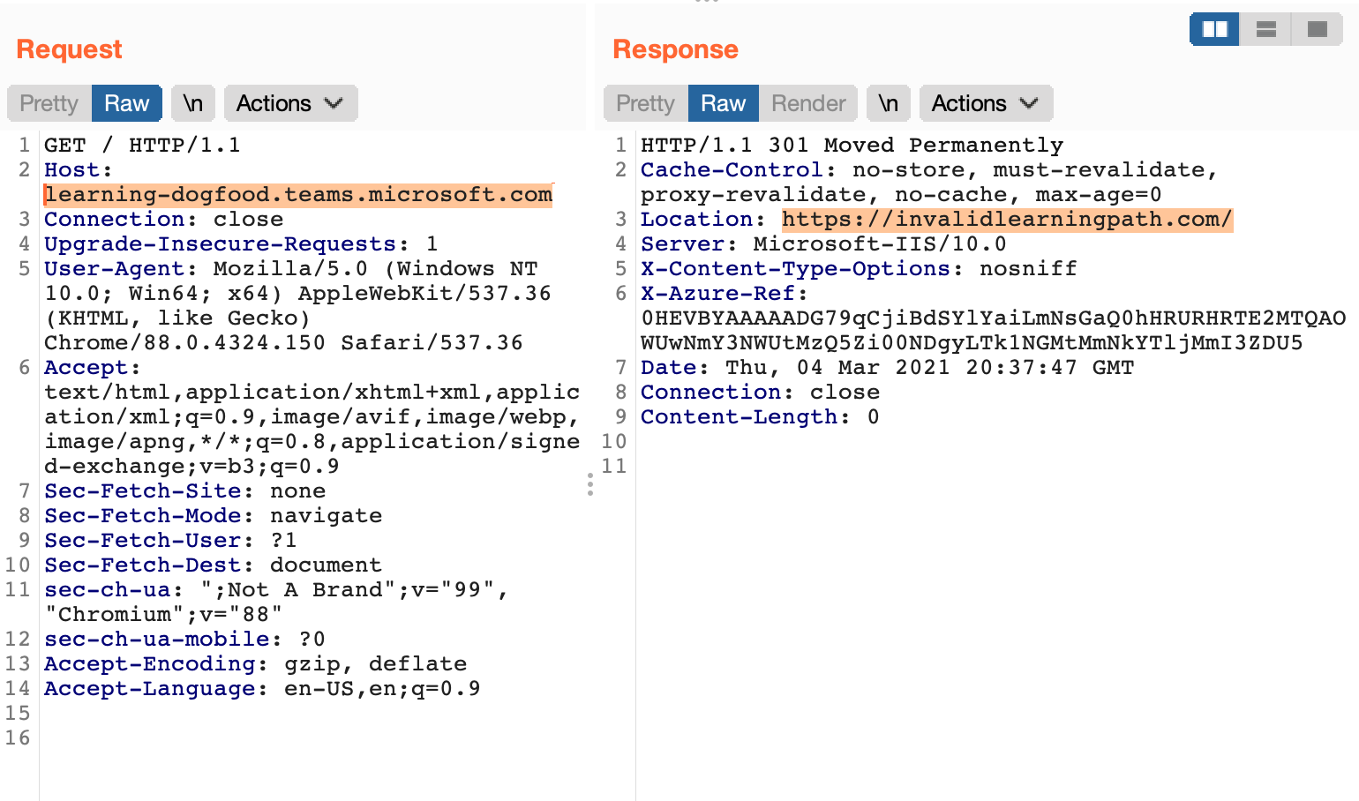Toggle the \n button in the Response panel

888,103
